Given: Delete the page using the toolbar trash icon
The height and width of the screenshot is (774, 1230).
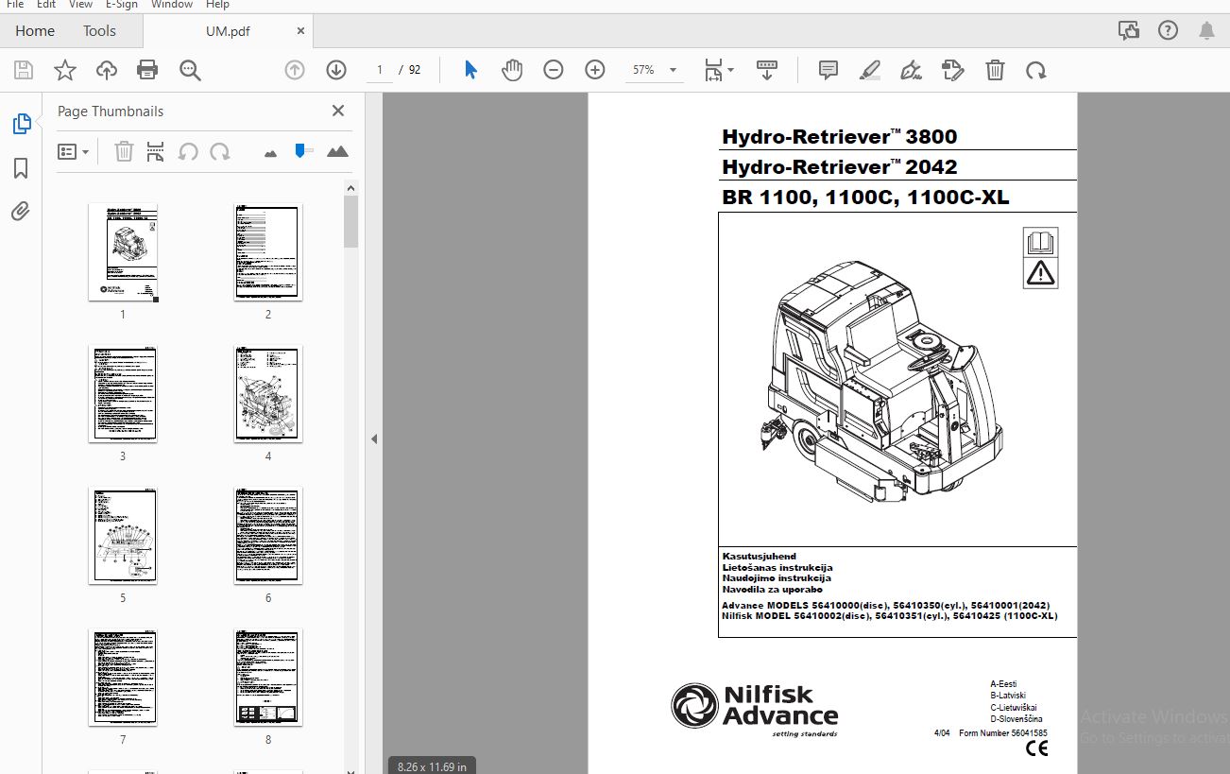Looking at the screenshot, I should 995,70.
